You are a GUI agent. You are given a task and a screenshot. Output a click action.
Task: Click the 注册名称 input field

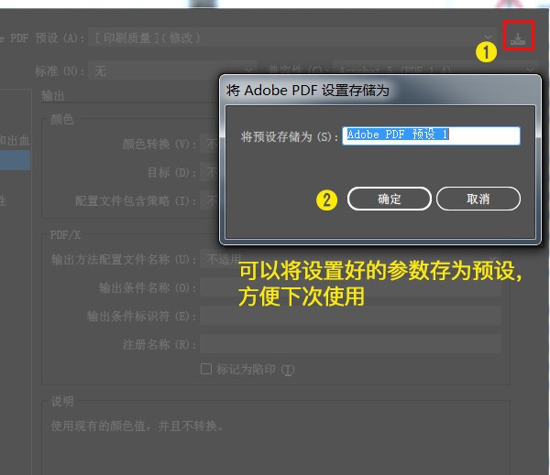351,344
